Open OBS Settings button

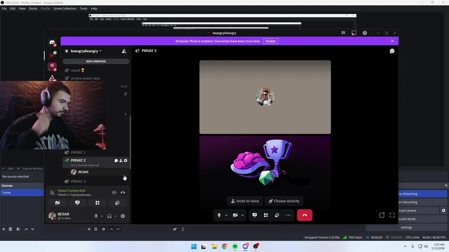407,227
